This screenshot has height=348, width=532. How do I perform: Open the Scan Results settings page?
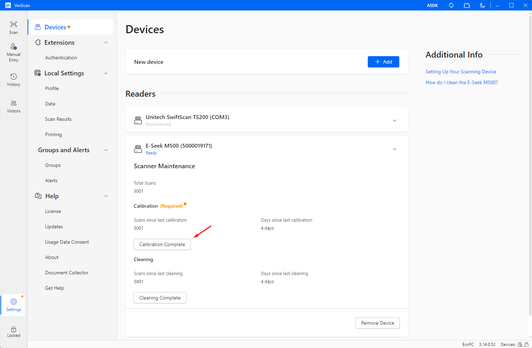tap(58, 119)
